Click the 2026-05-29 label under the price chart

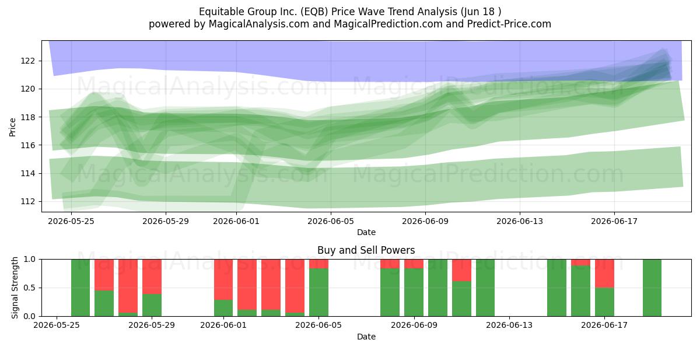(166, 221)
